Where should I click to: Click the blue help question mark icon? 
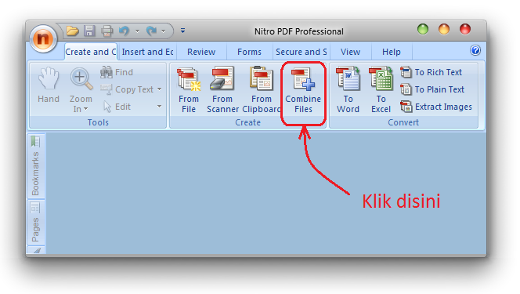click(x=475, y=50)
